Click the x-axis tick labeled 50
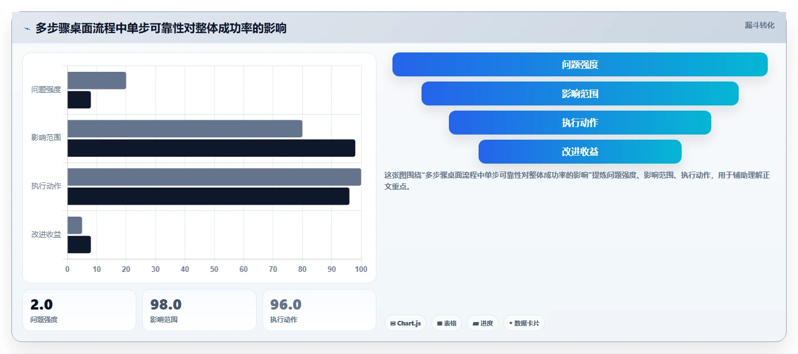This screenshot has width=798, height=354. (x=214, y=269)
